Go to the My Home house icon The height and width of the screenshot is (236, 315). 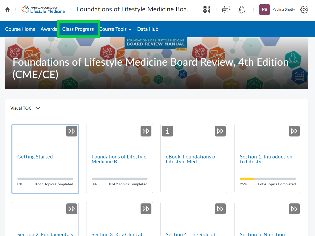[8, 10]
